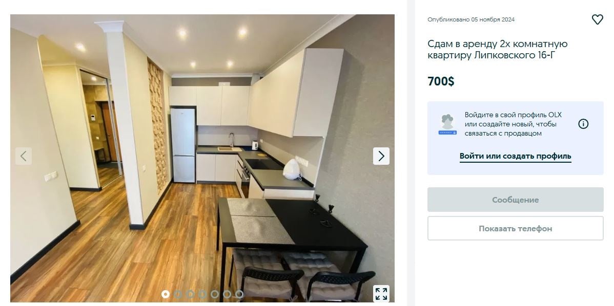
Task: Click the 'Сообщение' button
Action: pyautogui.click(x=515, y=200)
